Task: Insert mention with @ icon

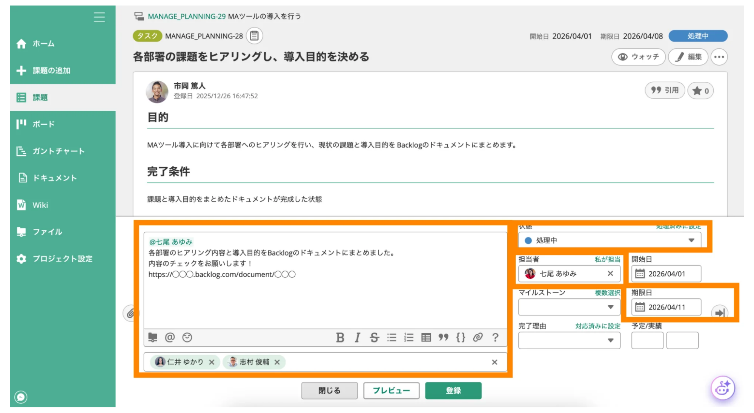Action: pos(170,337)
